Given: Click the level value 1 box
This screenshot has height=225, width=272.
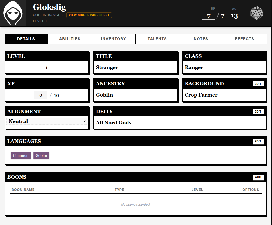Looking at the screenshot, I should pos(47,67).
